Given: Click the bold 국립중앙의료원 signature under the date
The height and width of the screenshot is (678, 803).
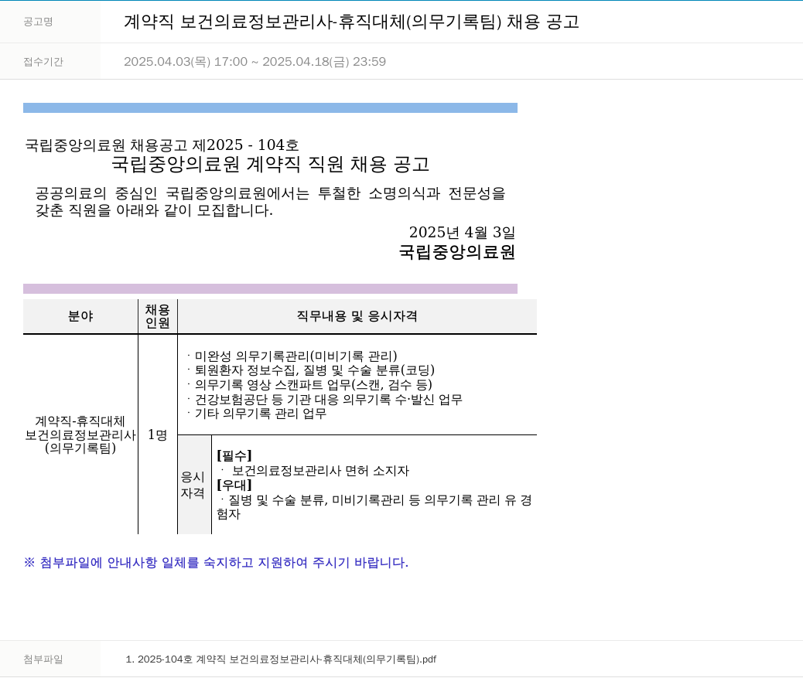Looking at the screenshot, I should pyautogui.click(x=456, y=252).
